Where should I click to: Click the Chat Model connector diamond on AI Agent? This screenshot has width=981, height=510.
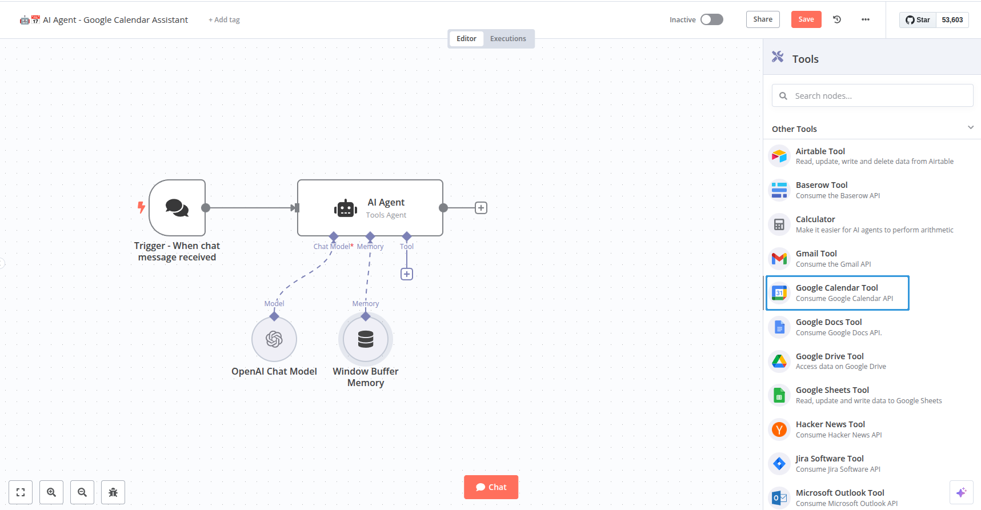334,236
